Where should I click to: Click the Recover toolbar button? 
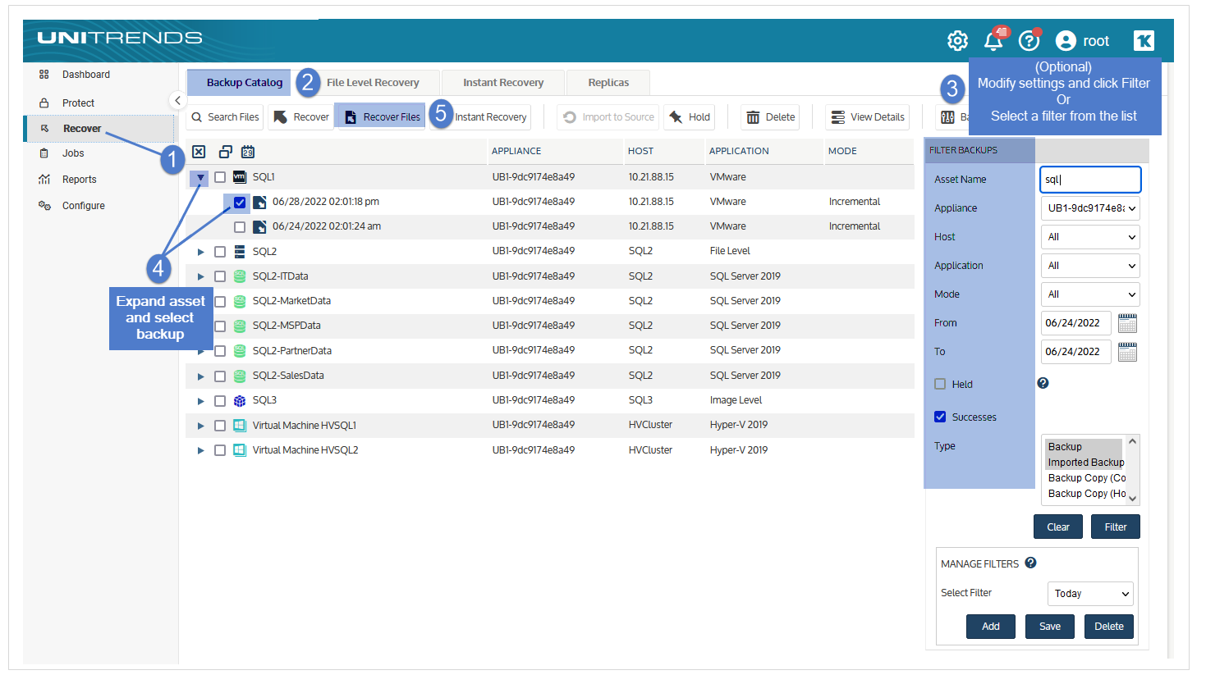[301, 117]
